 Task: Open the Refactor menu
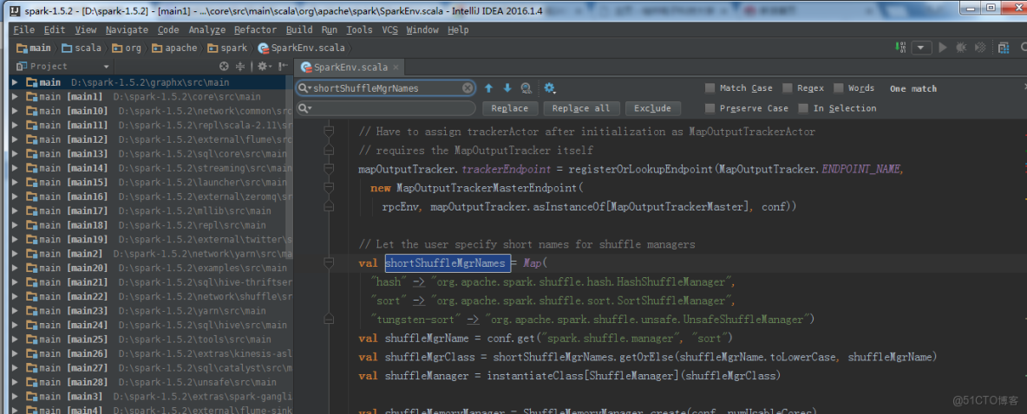[x=255, y=30]
